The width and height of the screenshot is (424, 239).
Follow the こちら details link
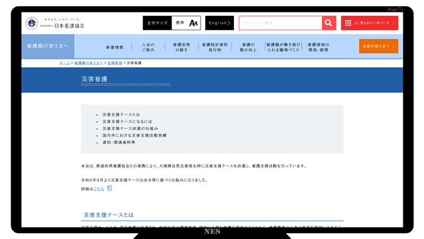click(99, 189)
